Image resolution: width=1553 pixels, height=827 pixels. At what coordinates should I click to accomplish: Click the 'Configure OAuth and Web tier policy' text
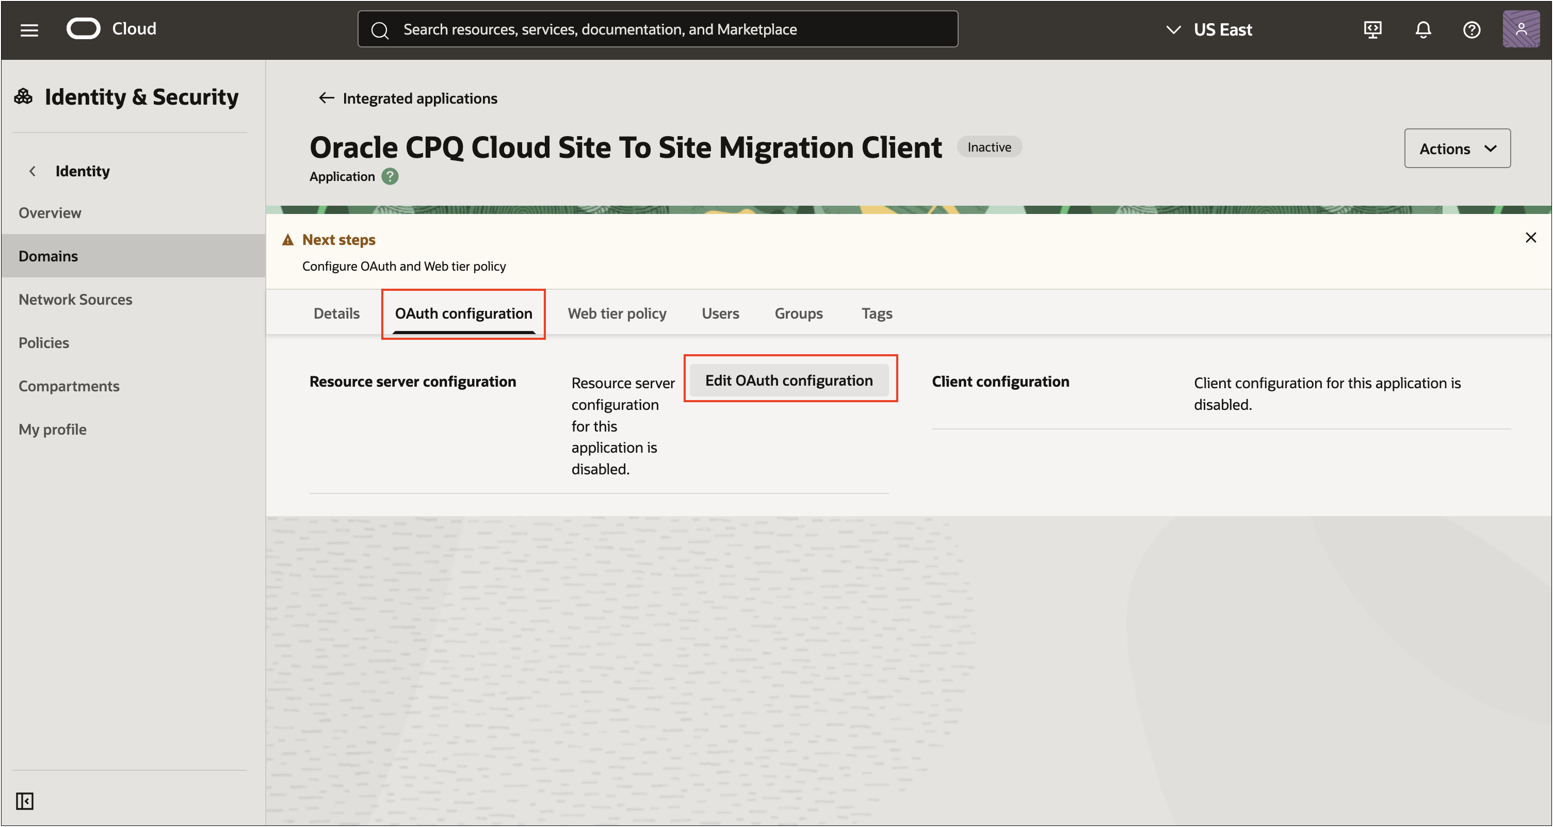tap(403, 266)
